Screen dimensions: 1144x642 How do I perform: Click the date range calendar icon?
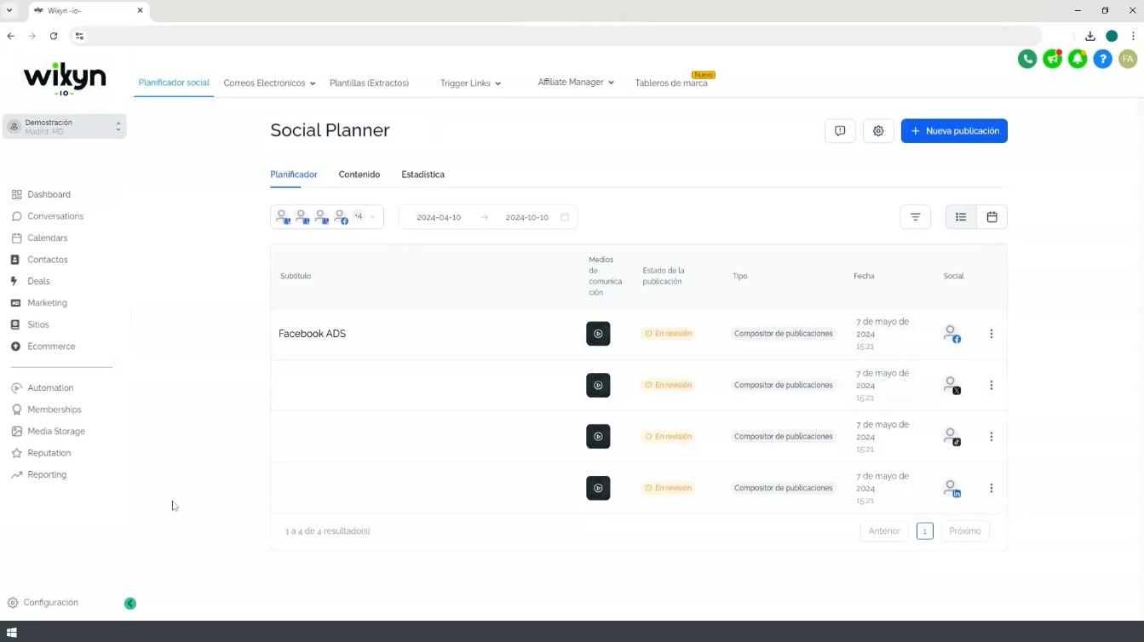pyautogui.click(x=565, y=217)
